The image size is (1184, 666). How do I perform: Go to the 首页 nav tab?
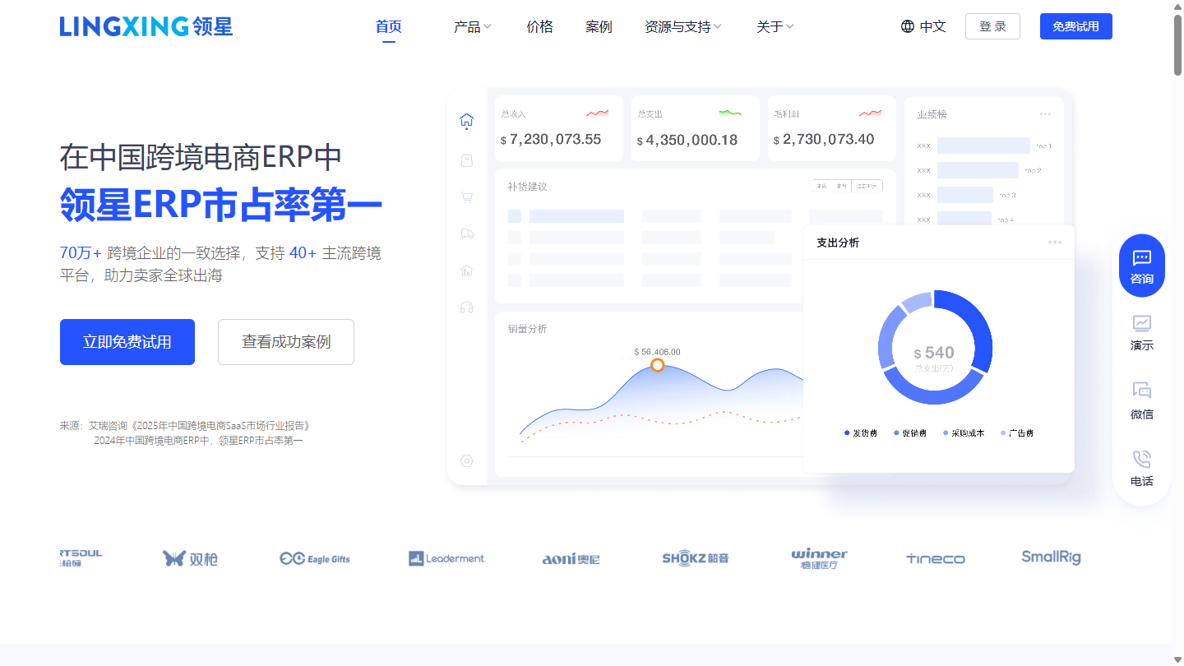coord(389,26)
